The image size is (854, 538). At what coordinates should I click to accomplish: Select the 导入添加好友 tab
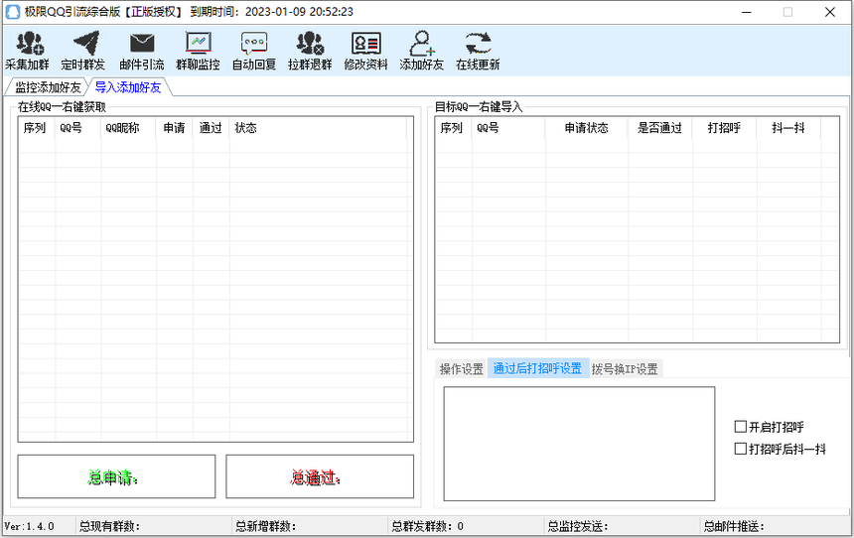tap(128, 87)
